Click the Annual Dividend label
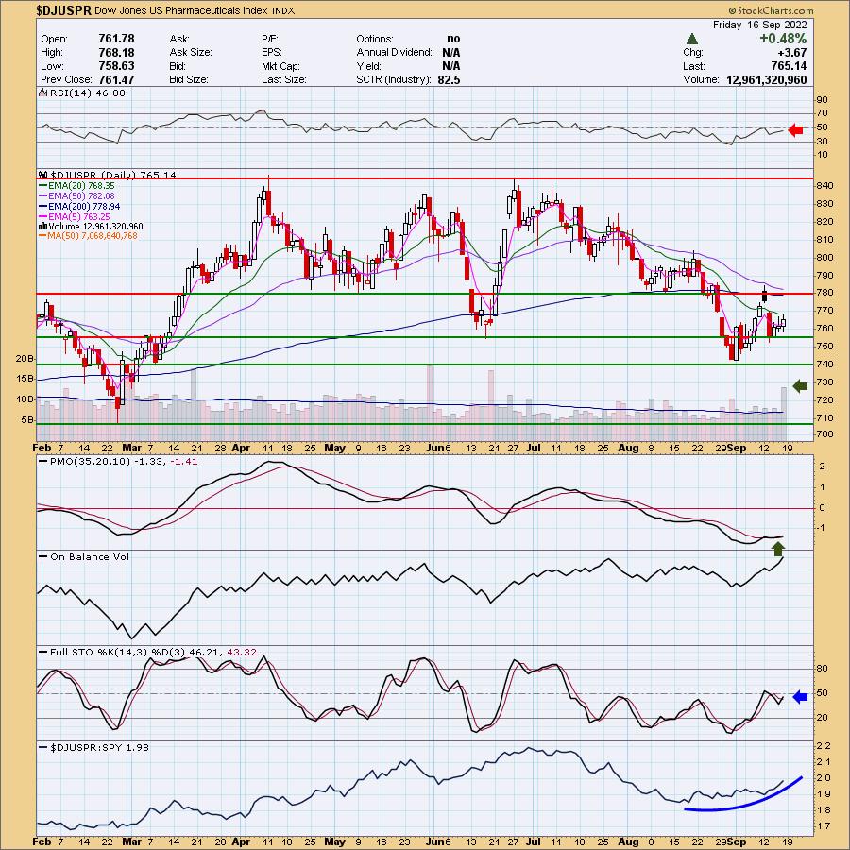 (x=394, y=53)
